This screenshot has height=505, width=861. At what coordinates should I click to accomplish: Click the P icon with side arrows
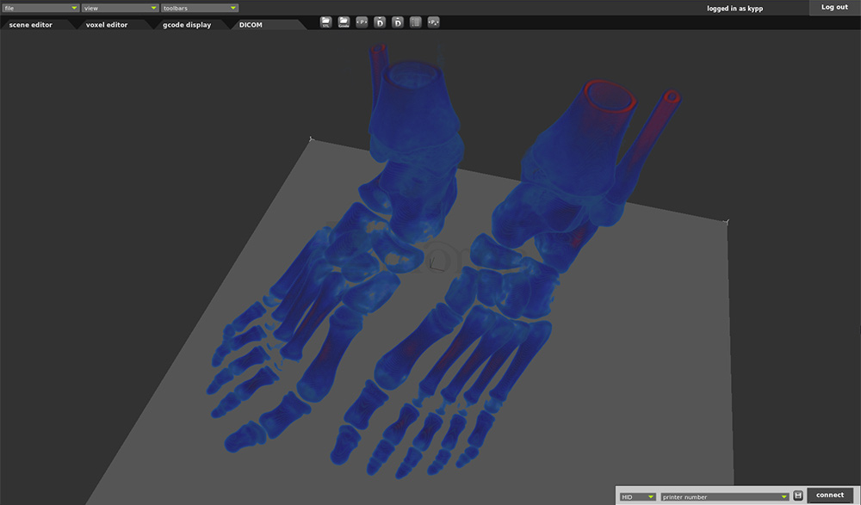362,22
